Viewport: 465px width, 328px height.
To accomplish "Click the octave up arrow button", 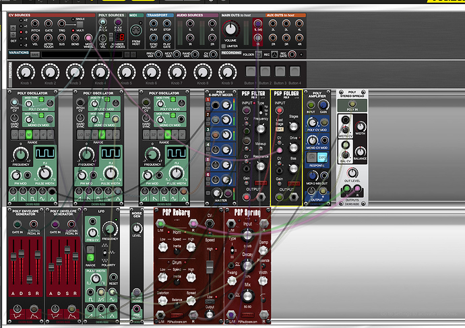I will pyautogui.click(x=13, y=28).
